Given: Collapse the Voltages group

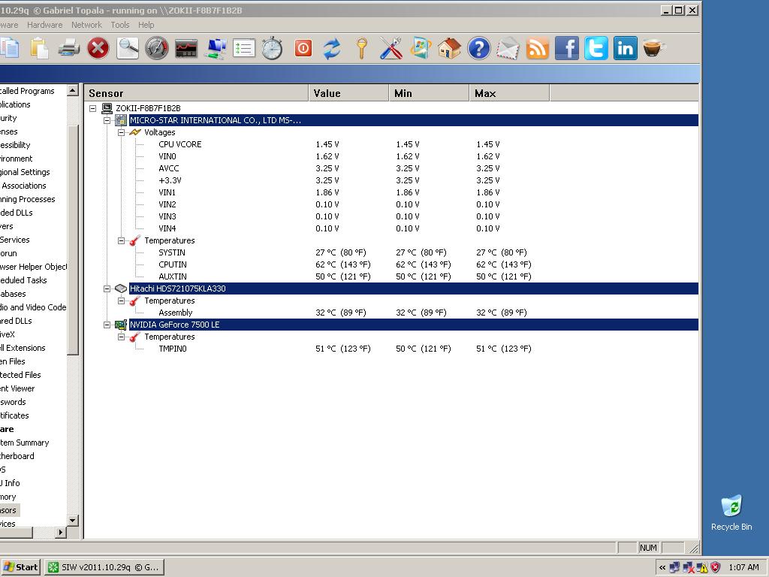Looking at the screenshot, I should pyautogui.click(x=121, y=132).
